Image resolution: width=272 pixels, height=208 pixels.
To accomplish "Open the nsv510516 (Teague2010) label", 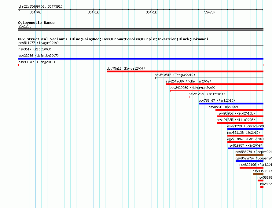I will click(x=175, y=75).
